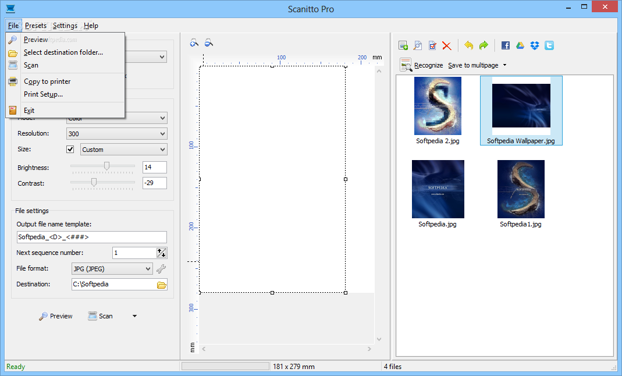
Task: Click the Contrast value field showing -29
Action: point(155,183)
